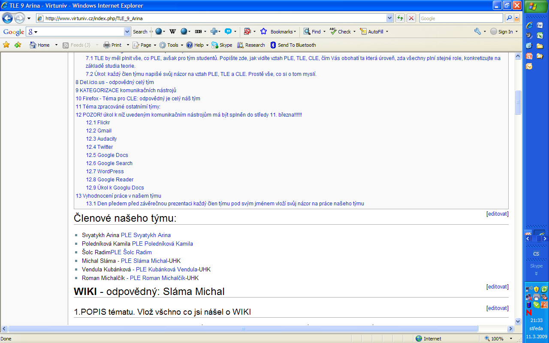
Task: Expand the Google toolbar search box dropdown
Action: (x=127, y=32)
